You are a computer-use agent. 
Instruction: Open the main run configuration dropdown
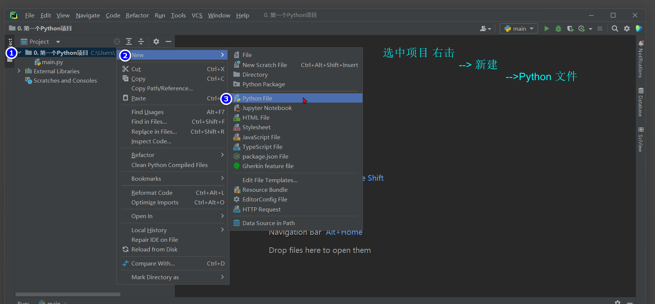coord(519,29)
